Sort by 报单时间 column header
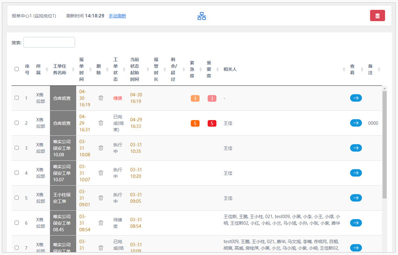This screenshot has width=398, height=255. [x=82, y=69]
